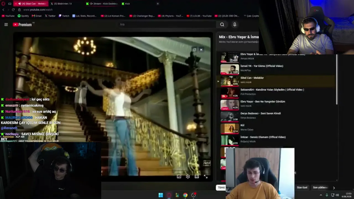This screenshot has width=354, height=199.
Task: Toggle subtitles on the video player
Action: coord(179,177)
